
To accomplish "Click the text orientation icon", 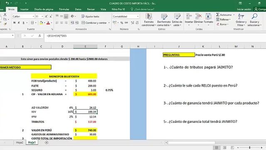I will pyautogui.click(x=72, y=16).
